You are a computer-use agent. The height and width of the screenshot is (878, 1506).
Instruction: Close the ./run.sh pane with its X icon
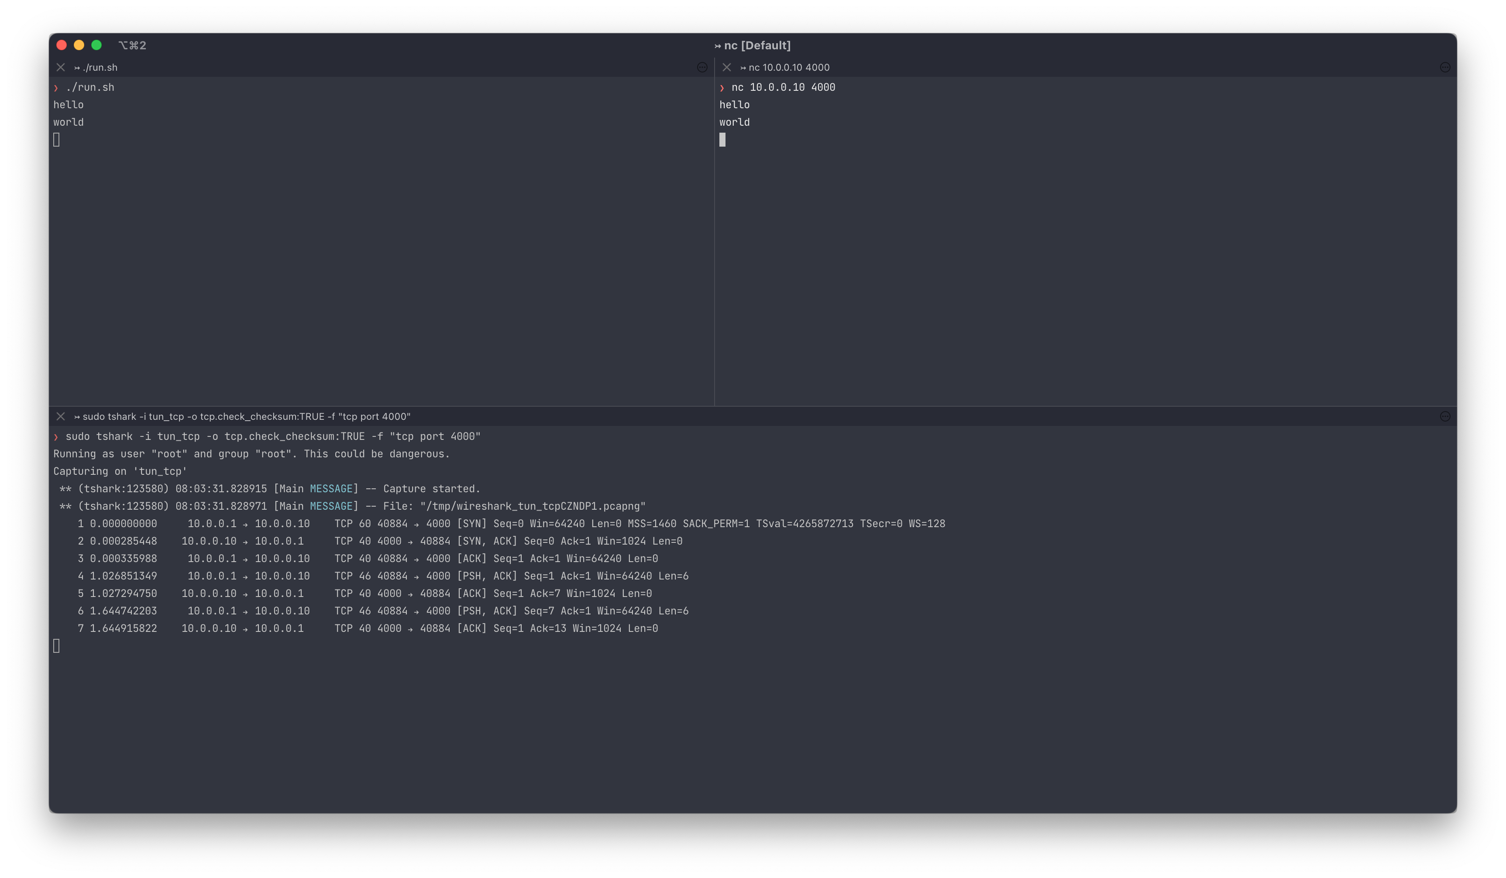coord(60,68)
